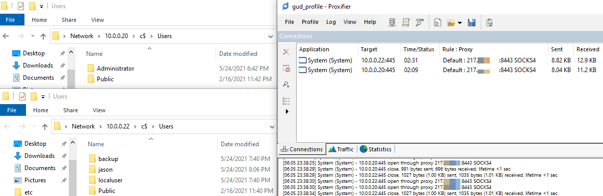Click the red X close-connection icon
This screenshot has width=603, height=196.
(x=286, y=52)
